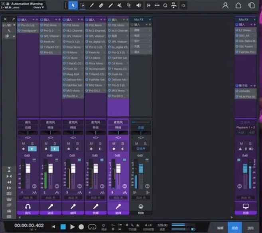
Task: Select the Eraser tool
Action: tap(101, 5)
